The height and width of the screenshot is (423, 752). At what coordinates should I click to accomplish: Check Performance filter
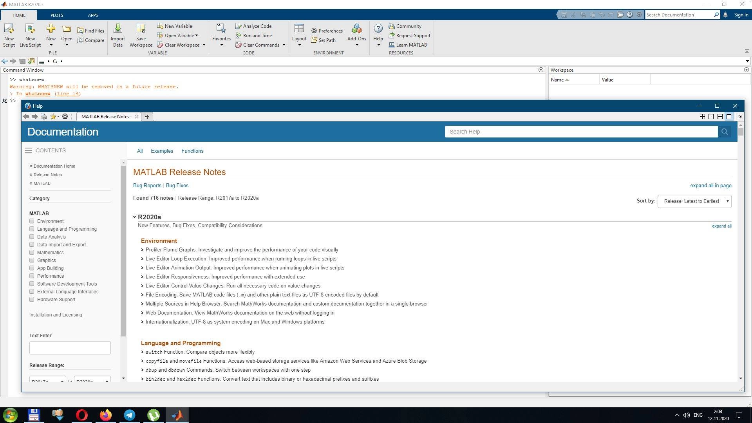pos(32,276)
